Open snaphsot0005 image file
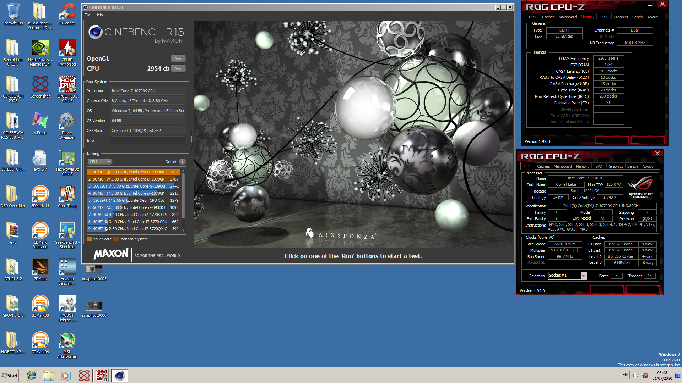Screen dimensions: 682x383 click(94, 272)
